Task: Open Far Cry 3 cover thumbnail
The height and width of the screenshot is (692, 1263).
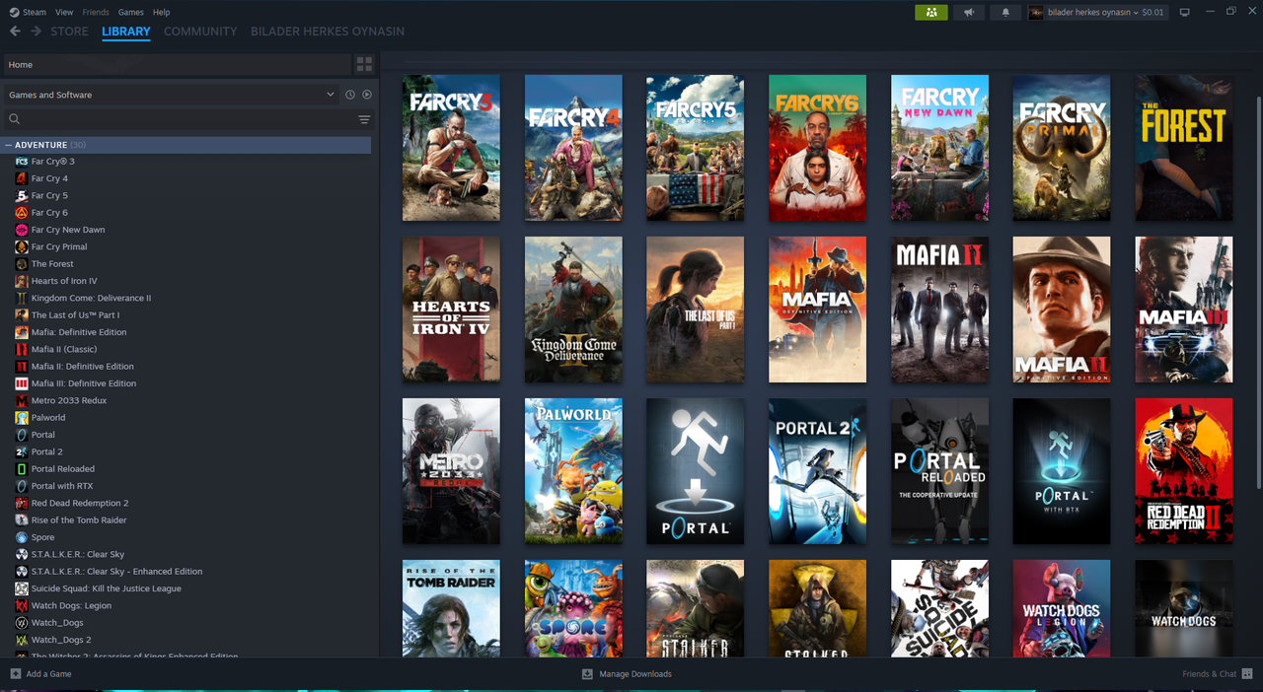Action: pos(451,148)
